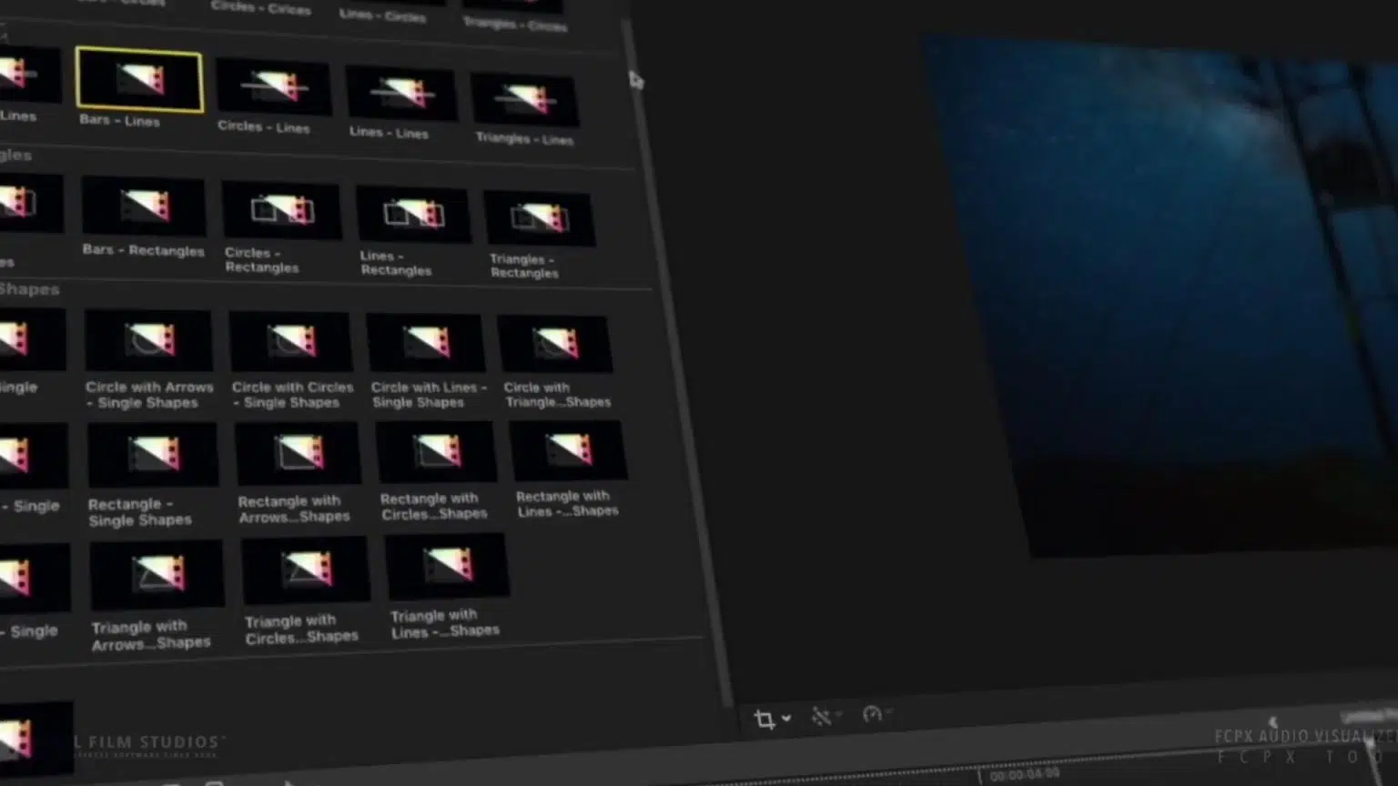Pick the Rectangle with Lines -...Shapes preset
1398x786 pixels.
[568, 449]
